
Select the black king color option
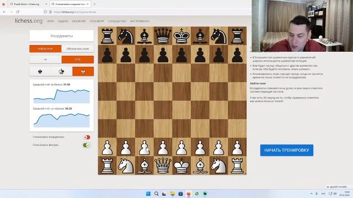(40, 71)
